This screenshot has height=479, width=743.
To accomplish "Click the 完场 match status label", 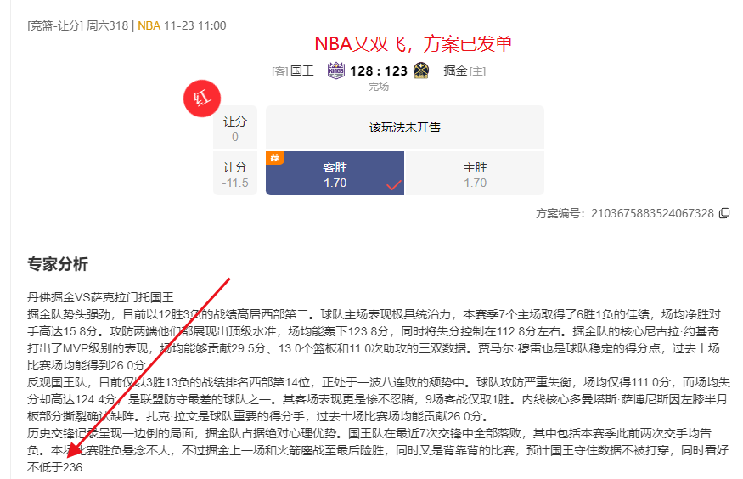I will coord(379,87).
